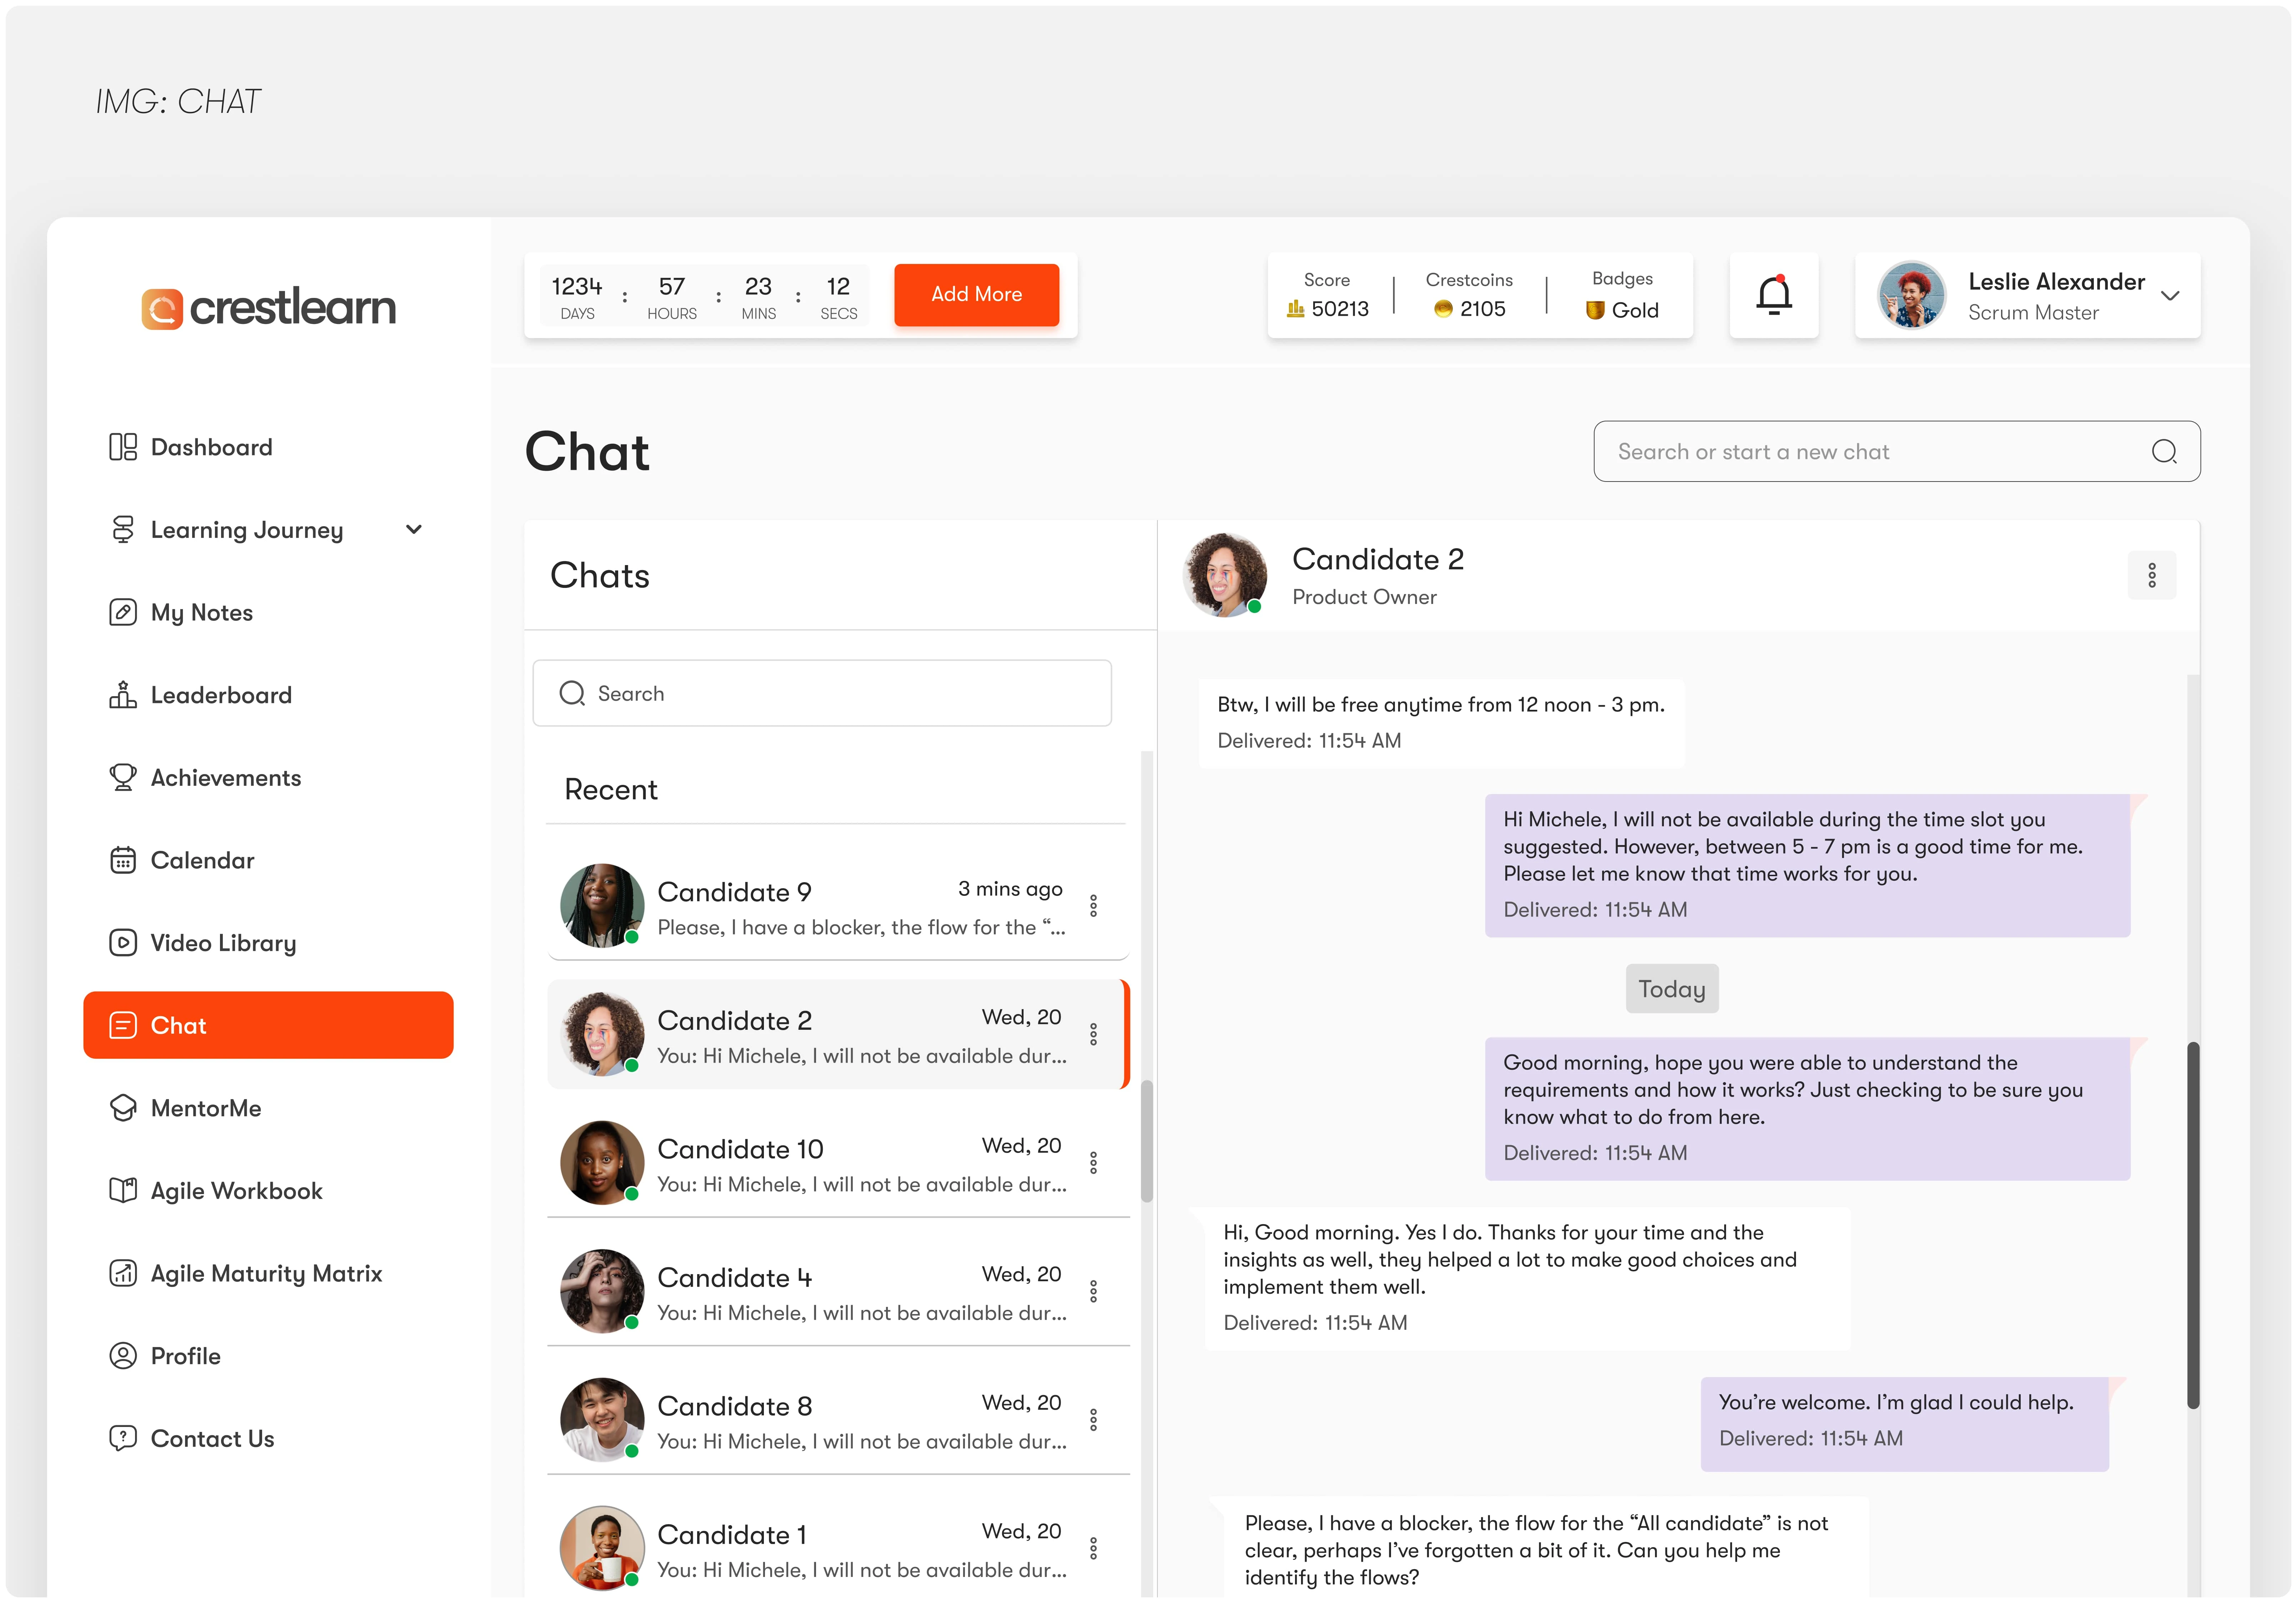Open the Candidate 9 conversation

838,906
